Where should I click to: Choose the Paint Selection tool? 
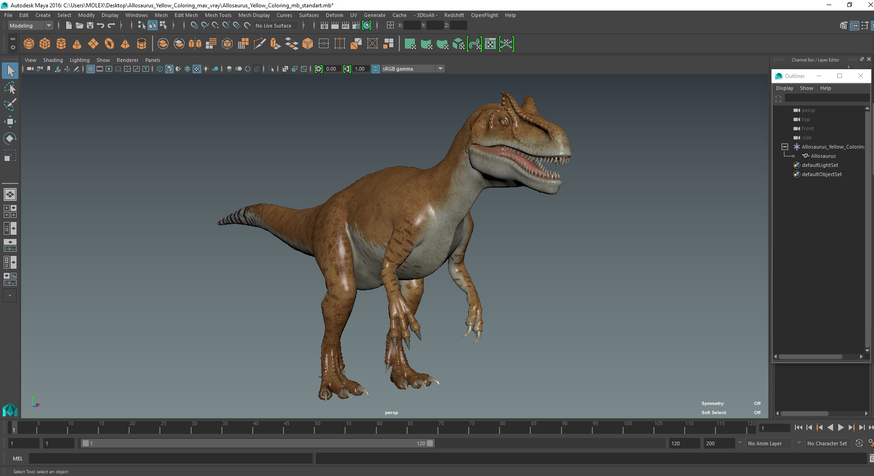(x=10, y=105)
